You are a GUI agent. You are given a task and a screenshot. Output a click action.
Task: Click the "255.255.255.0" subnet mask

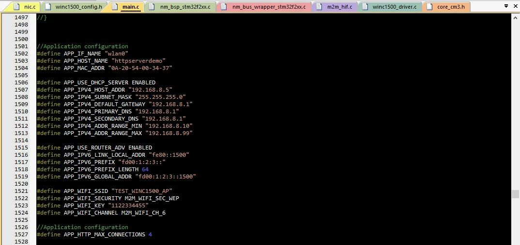coord(161,97)
